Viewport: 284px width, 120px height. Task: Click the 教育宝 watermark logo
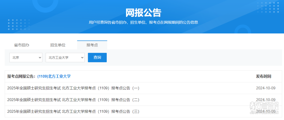264,108
